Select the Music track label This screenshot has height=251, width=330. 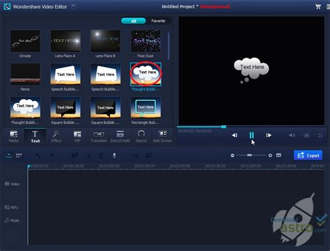[x=12, y=220]
